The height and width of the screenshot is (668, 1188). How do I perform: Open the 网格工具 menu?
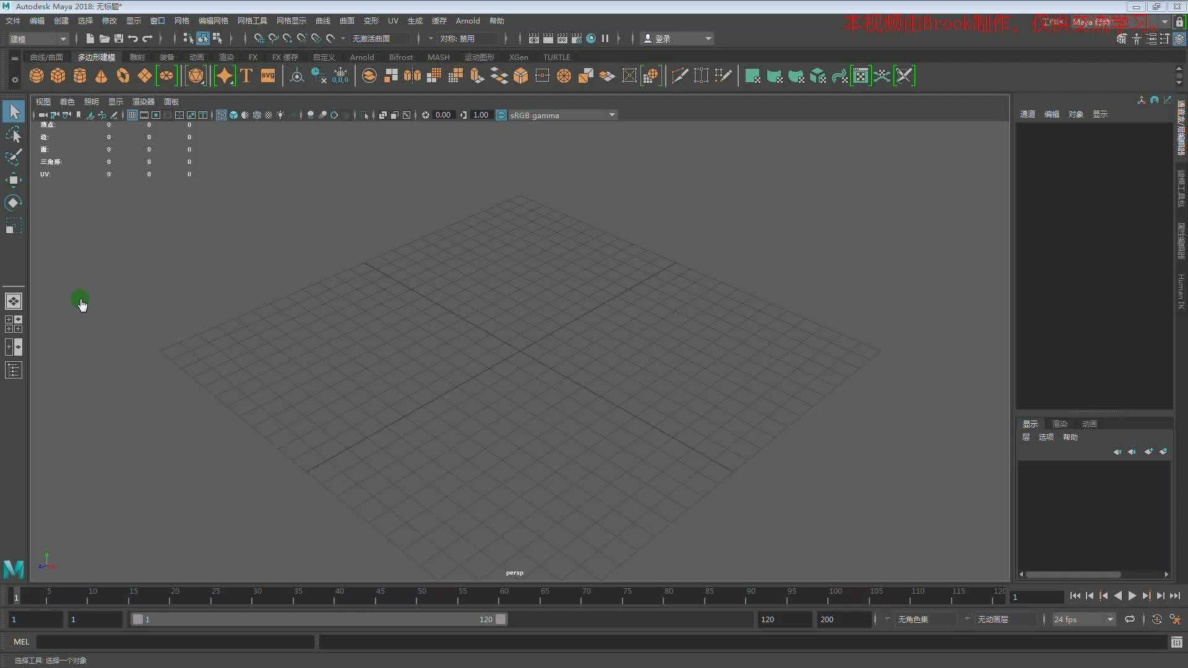coord(252,21)
